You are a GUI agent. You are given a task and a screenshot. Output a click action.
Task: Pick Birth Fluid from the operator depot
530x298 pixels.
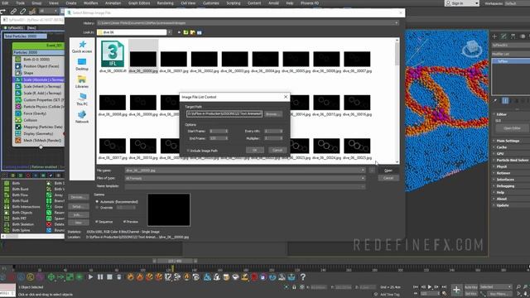pos(20,200)
